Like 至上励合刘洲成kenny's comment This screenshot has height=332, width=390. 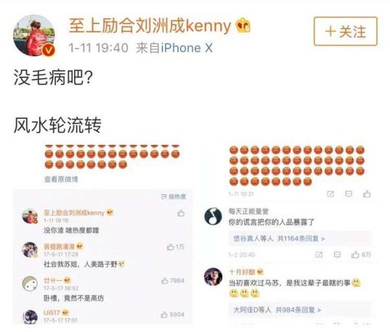point(181,213)
